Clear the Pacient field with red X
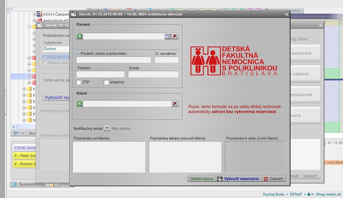 tap(175, 36)
